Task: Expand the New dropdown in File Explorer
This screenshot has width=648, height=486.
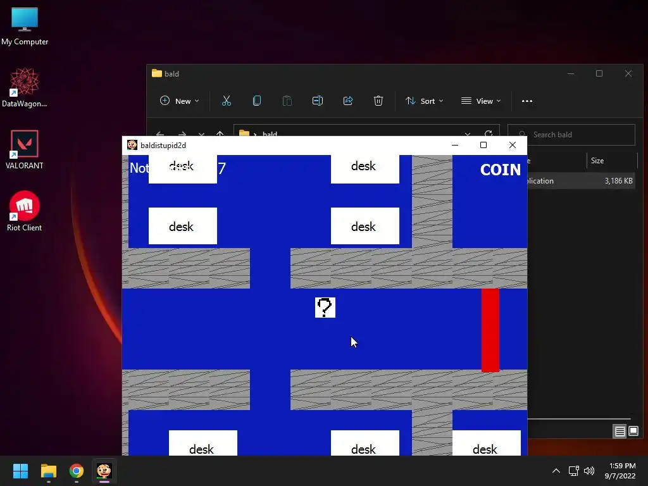Action: pos(180,101)
